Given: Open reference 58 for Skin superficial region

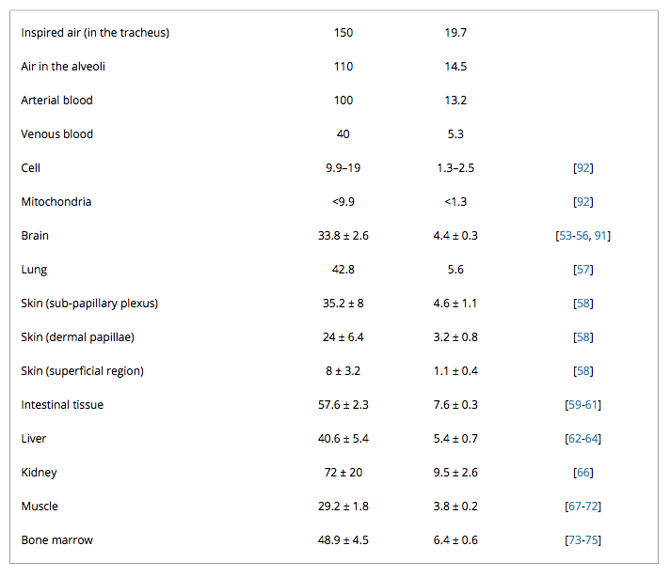Looking at the screenshot, I should click(582, 371).
